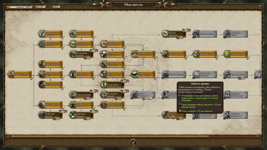Select the gray node with cost 10 below 'Горк и Морк'
This screenshot has height=150, width=267.
(x=235, y=75)
